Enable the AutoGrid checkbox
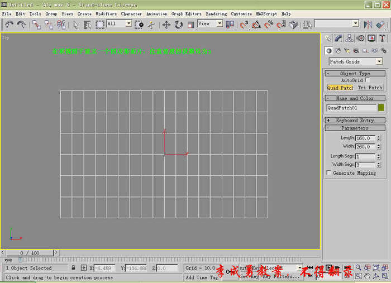The height and width of the screenshot is (283, 391). tap(368, 80)
